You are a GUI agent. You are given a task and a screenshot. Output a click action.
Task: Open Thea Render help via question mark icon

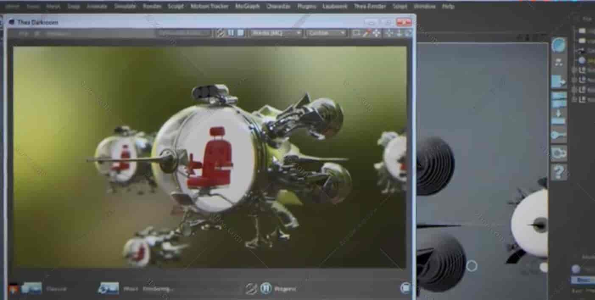pyautogui.click(x=560, y=172)
